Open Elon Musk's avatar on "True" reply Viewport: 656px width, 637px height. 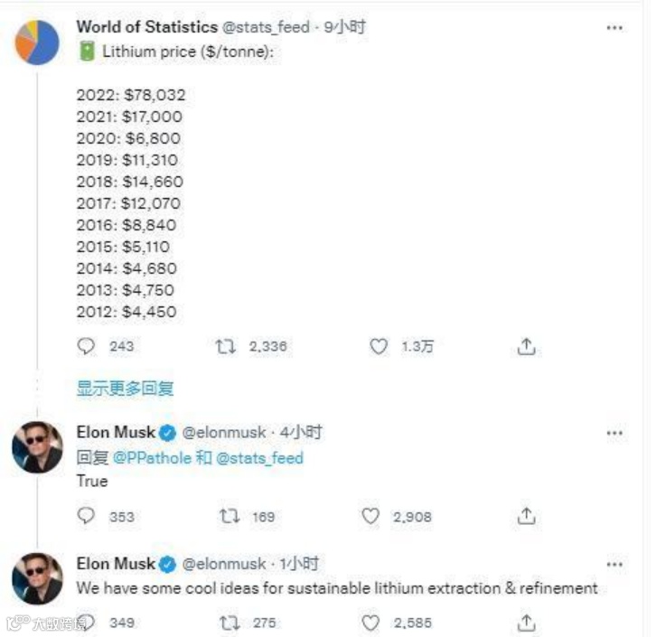[x=37, y=446]
